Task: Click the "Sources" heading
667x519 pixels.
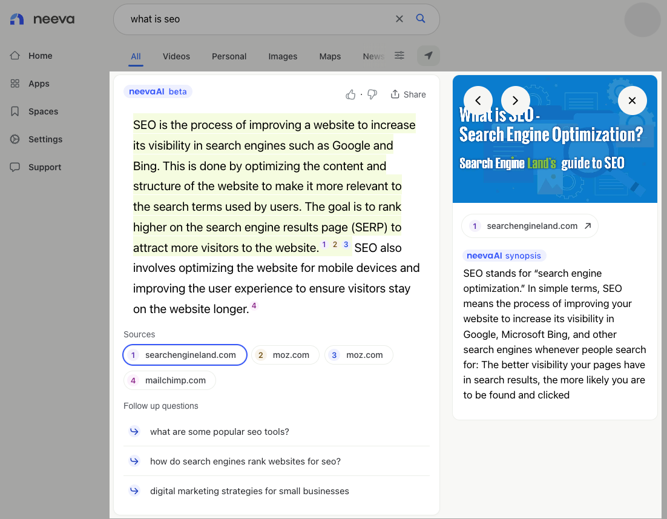Action: pyautogui.click(x=139, y=334)
